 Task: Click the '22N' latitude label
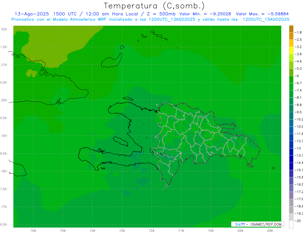(x=4, y=29)
